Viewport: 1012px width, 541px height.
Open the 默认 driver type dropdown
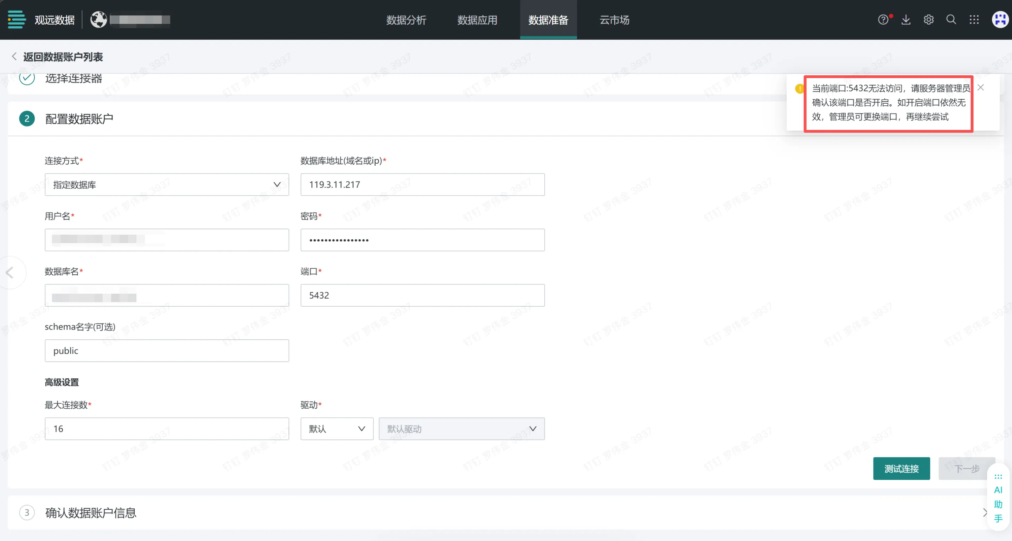click(x=337, y=429)
